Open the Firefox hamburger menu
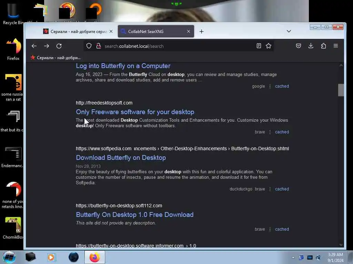Screen dimensions: 353x264 [x=336, y=46]
